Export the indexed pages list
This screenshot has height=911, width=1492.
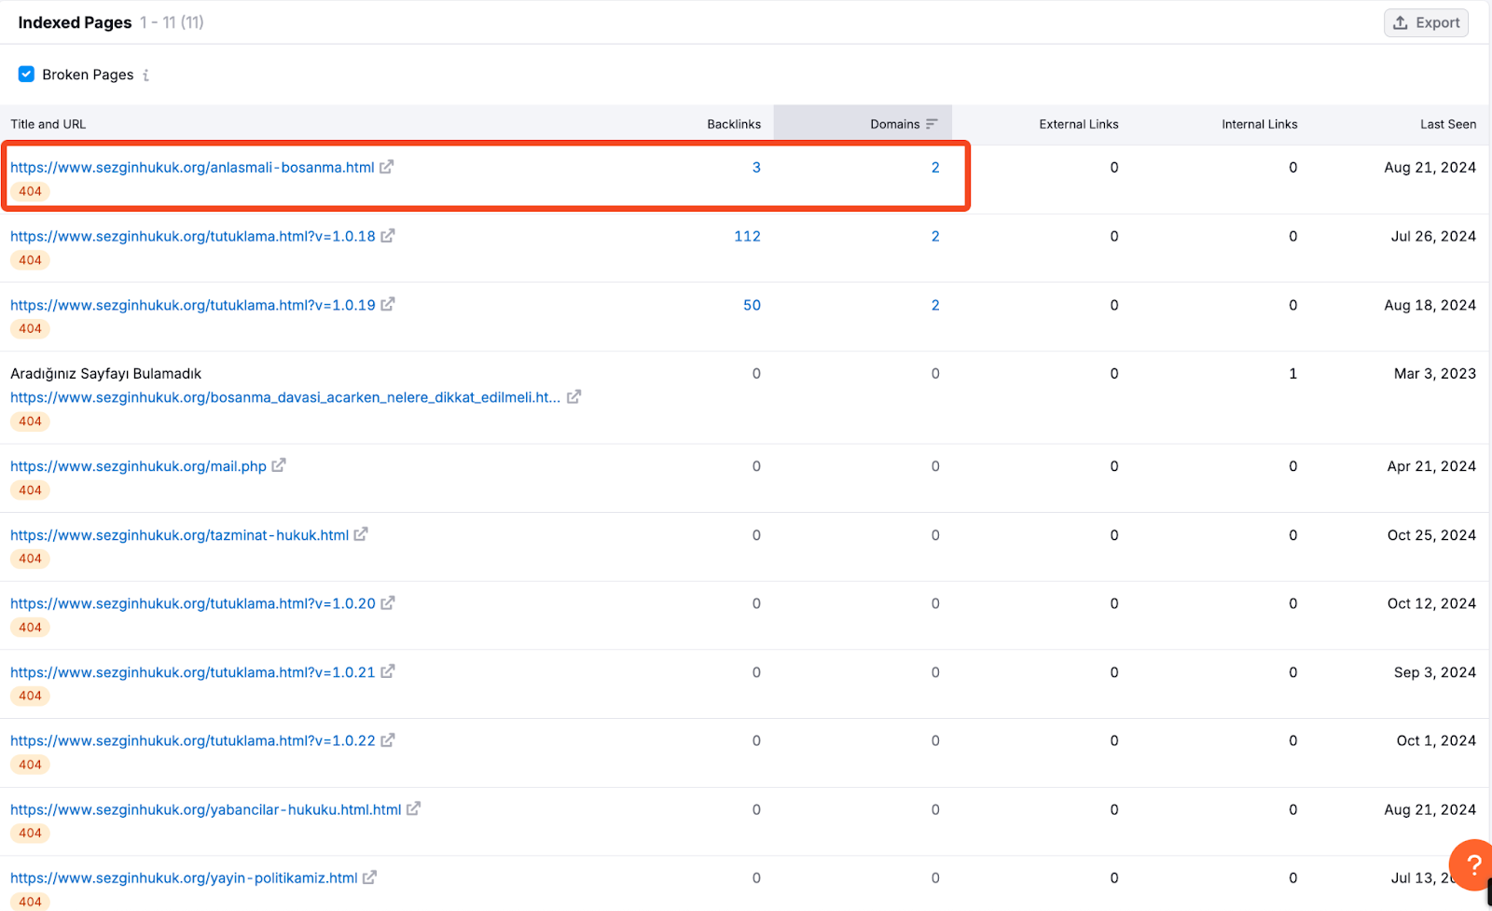point(1426,22)
